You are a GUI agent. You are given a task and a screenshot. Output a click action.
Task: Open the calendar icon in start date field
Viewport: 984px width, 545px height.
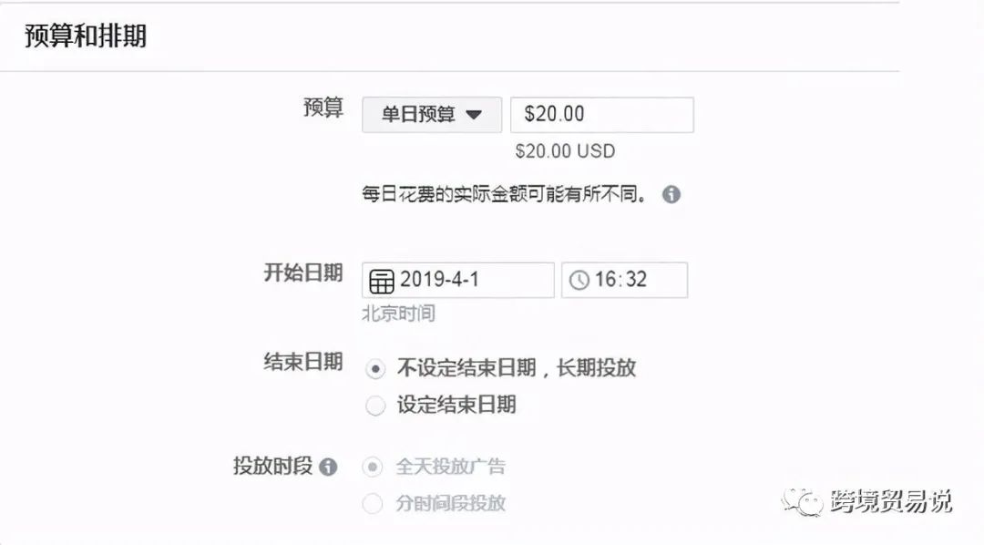coord(382,281)
